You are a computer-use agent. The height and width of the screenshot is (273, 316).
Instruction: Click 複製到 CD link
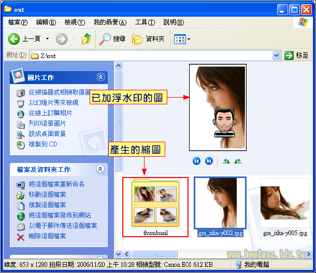point(43,144)
